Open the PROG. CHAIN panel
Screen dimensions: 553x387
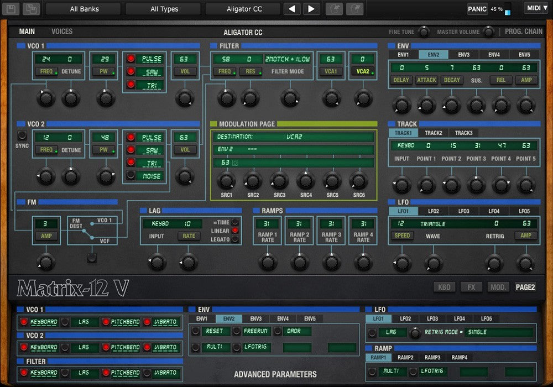[x=524, y=32]
